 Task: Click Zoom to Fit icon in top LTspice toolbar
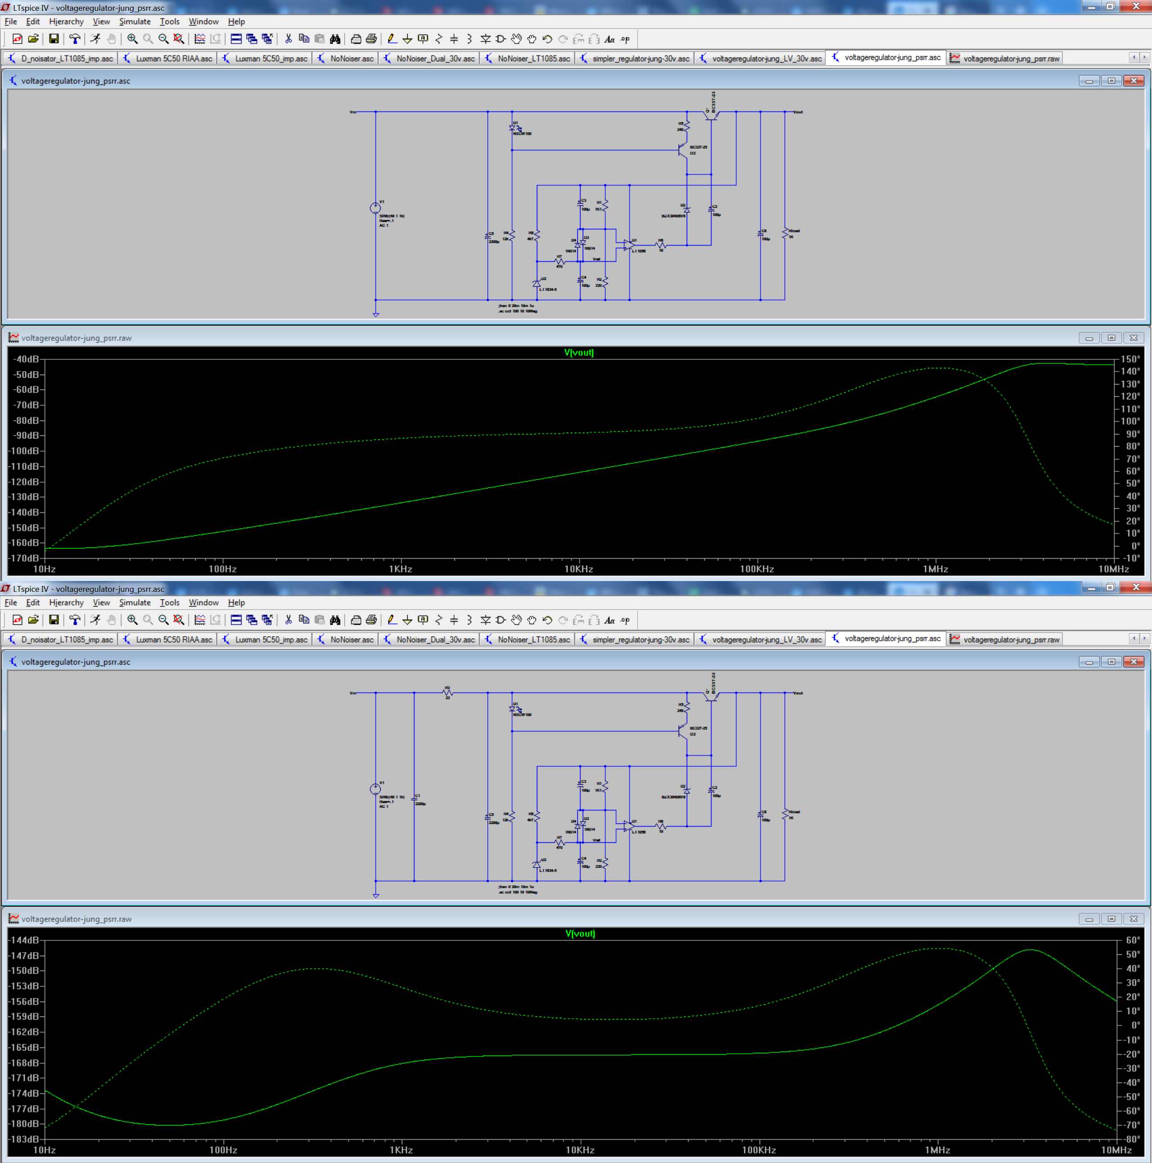coord(179,39)
